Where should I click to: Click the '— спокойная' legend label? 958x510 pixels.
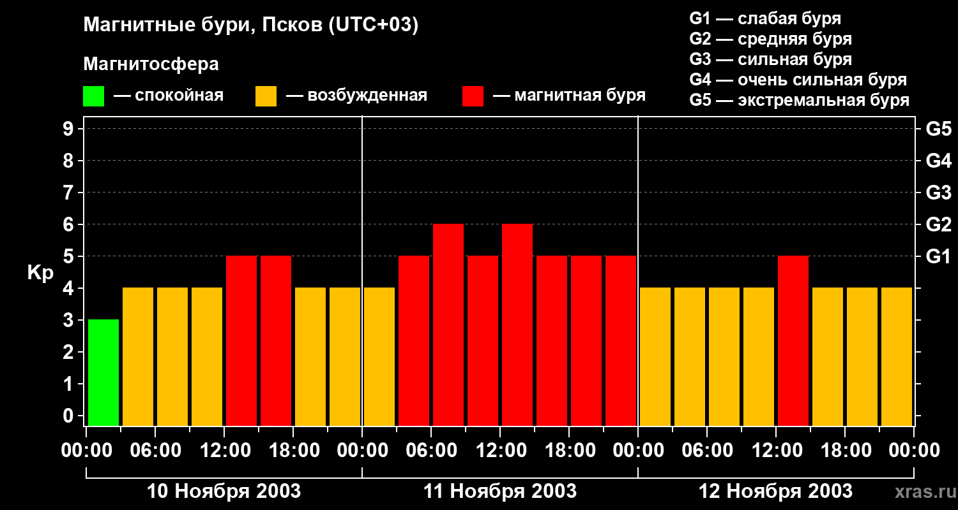click(x=169, y=96)
